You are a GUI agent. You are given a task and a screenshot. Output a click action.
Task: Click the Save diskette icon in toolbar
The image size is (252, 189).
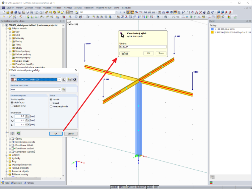pos(20,12)
